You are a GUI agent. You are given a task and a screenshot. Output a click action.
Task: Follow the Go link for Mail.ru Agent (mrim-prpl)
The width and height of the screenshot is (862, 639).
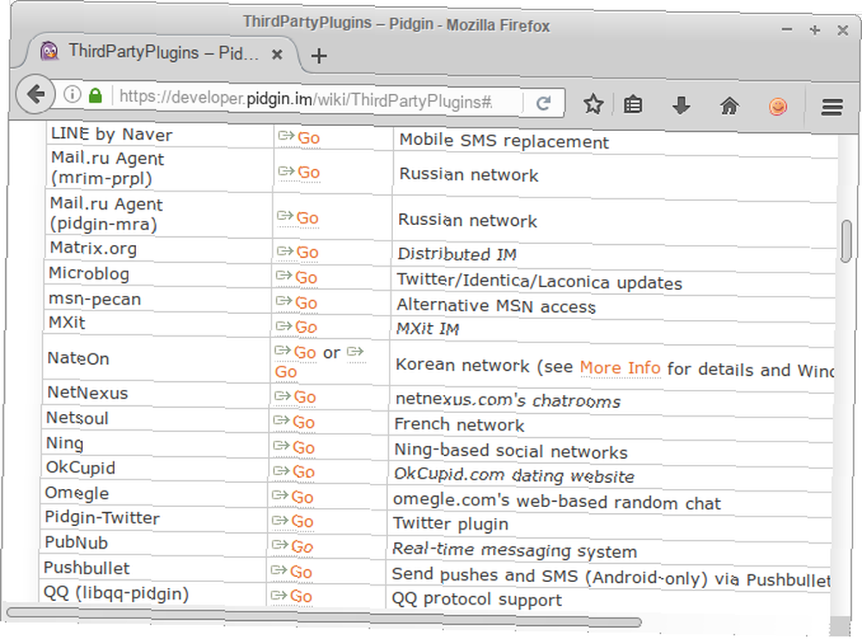pyautogui.click(x=309, y=172)
